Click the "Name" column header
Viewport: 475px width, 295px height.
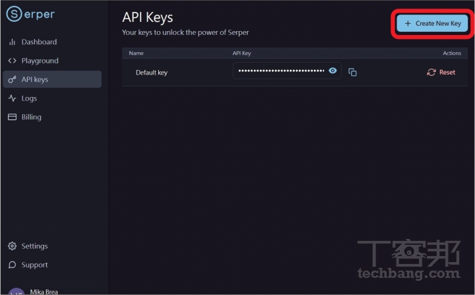click(x=136, y=53)
